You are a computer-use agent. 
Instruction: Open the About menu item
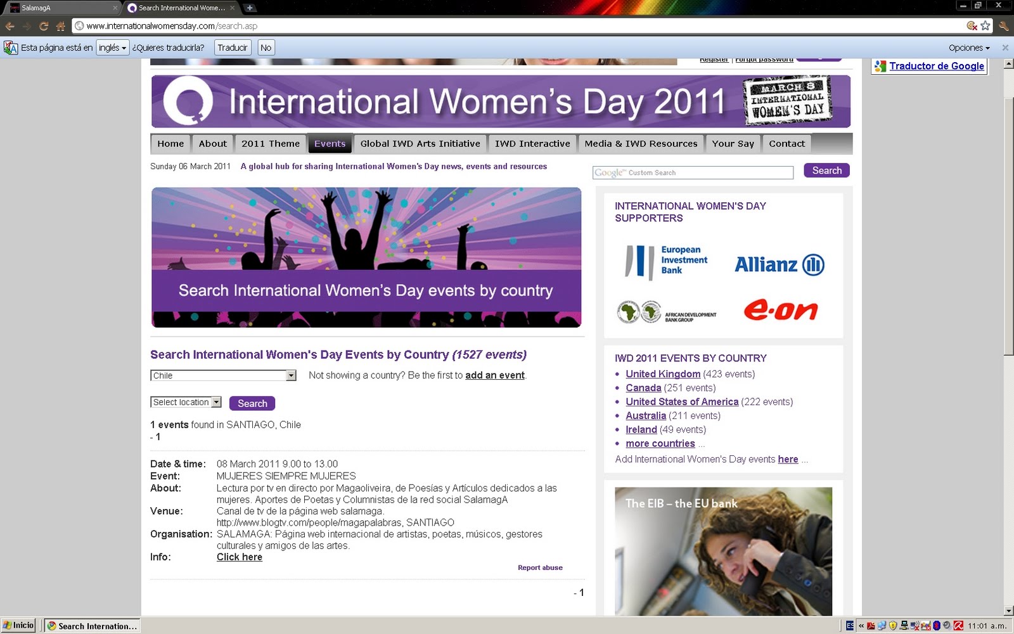(212, 144)
